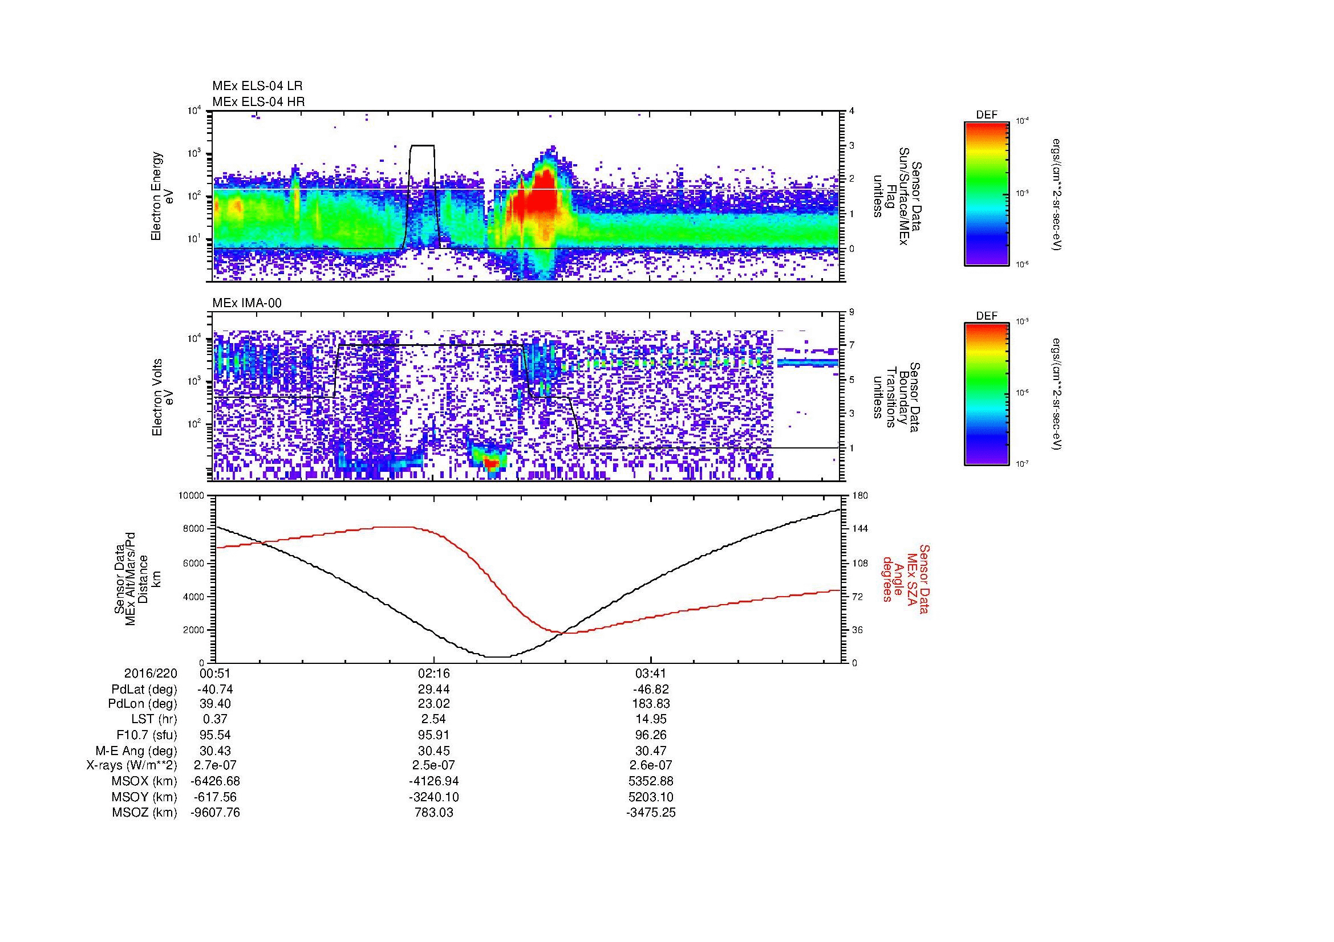Viewport: 1334px width, 942px height.
Task: Click the 'LST (hr)' row label
Action: coord(154,719)
